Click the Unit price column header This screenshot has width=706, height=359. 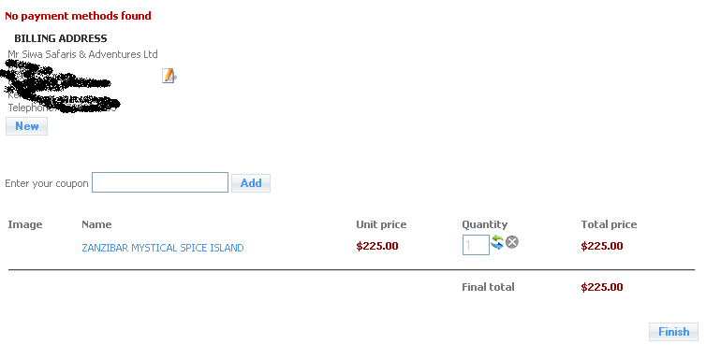381,224
